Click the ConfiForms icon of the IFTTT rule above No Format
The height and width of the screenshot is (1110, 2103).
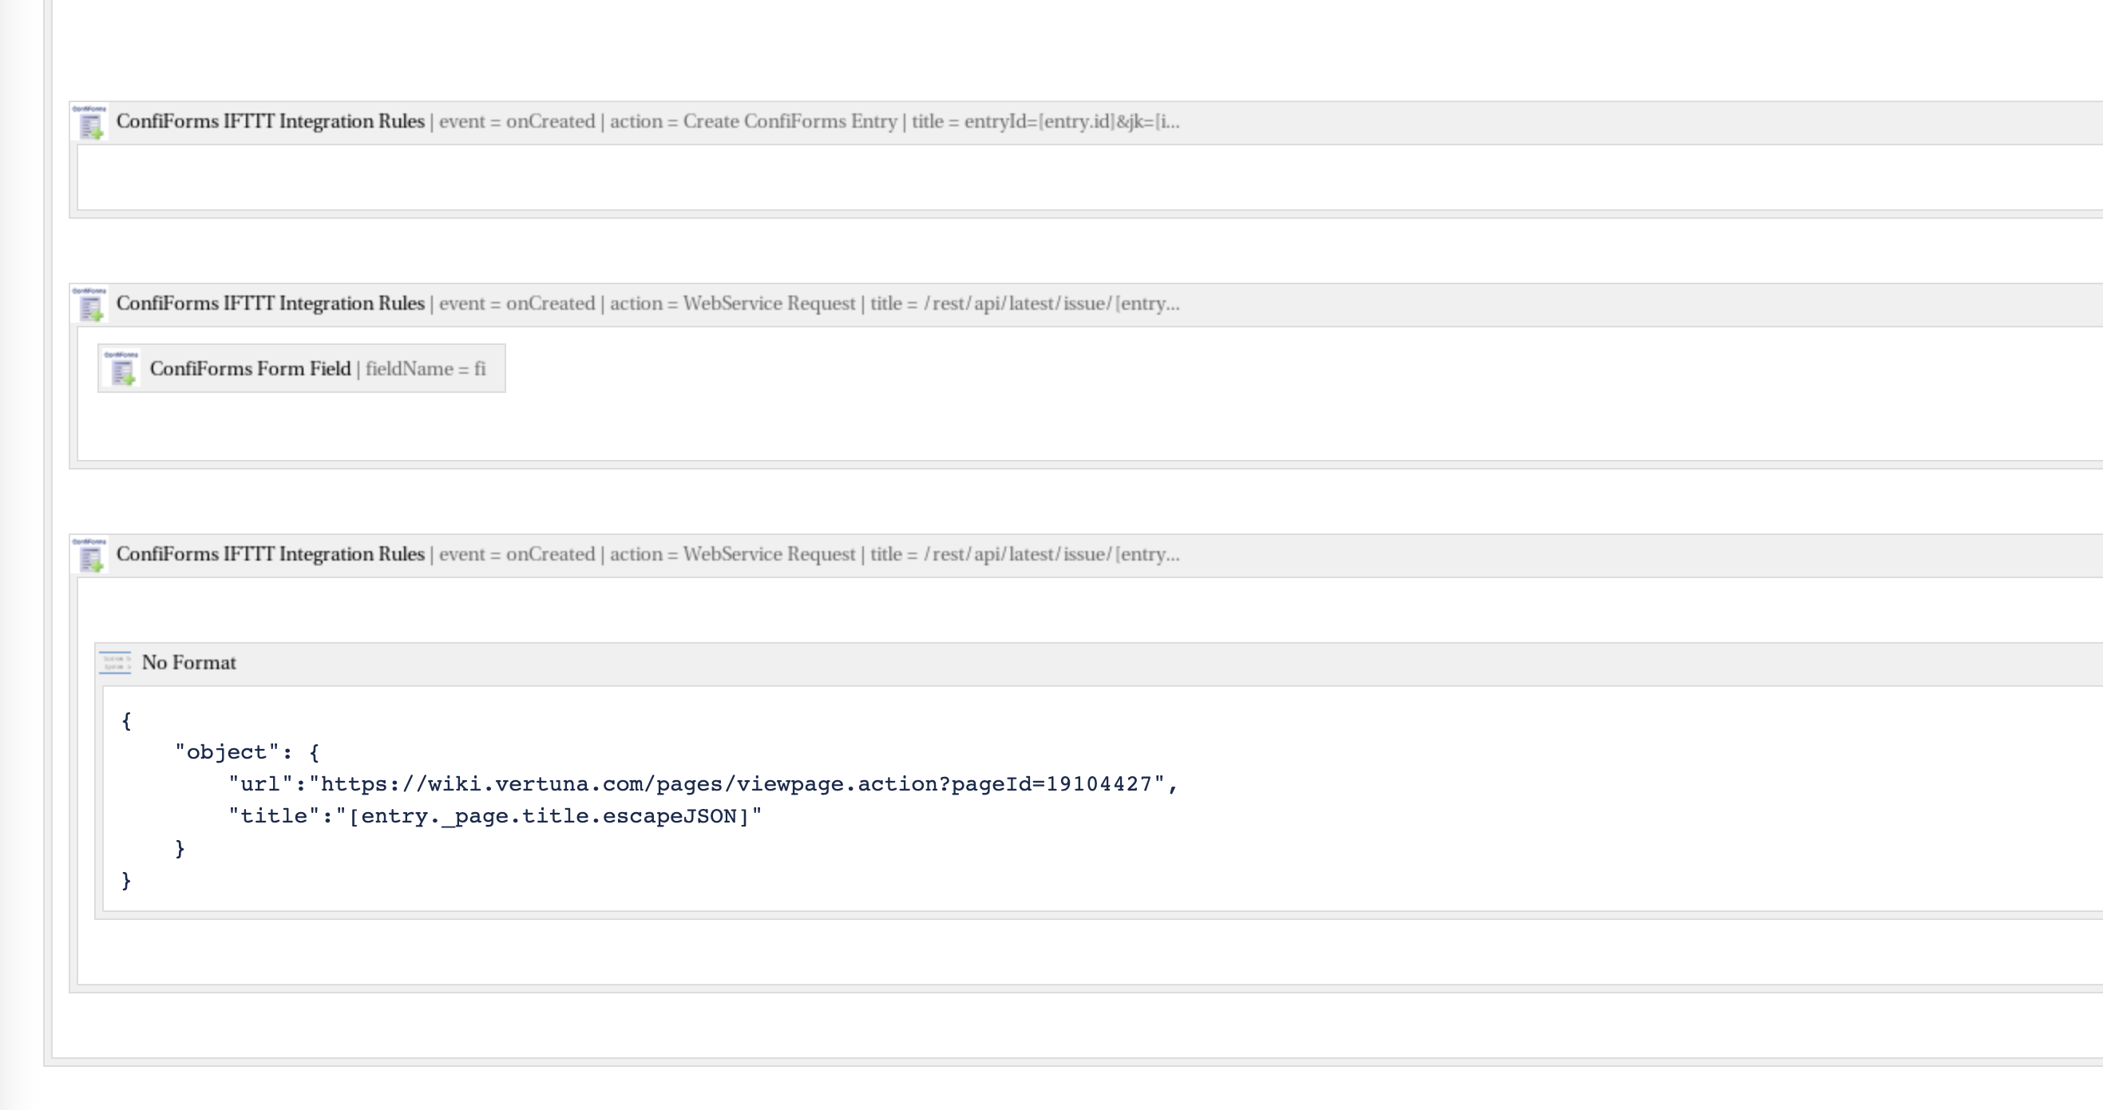[89, 556]
